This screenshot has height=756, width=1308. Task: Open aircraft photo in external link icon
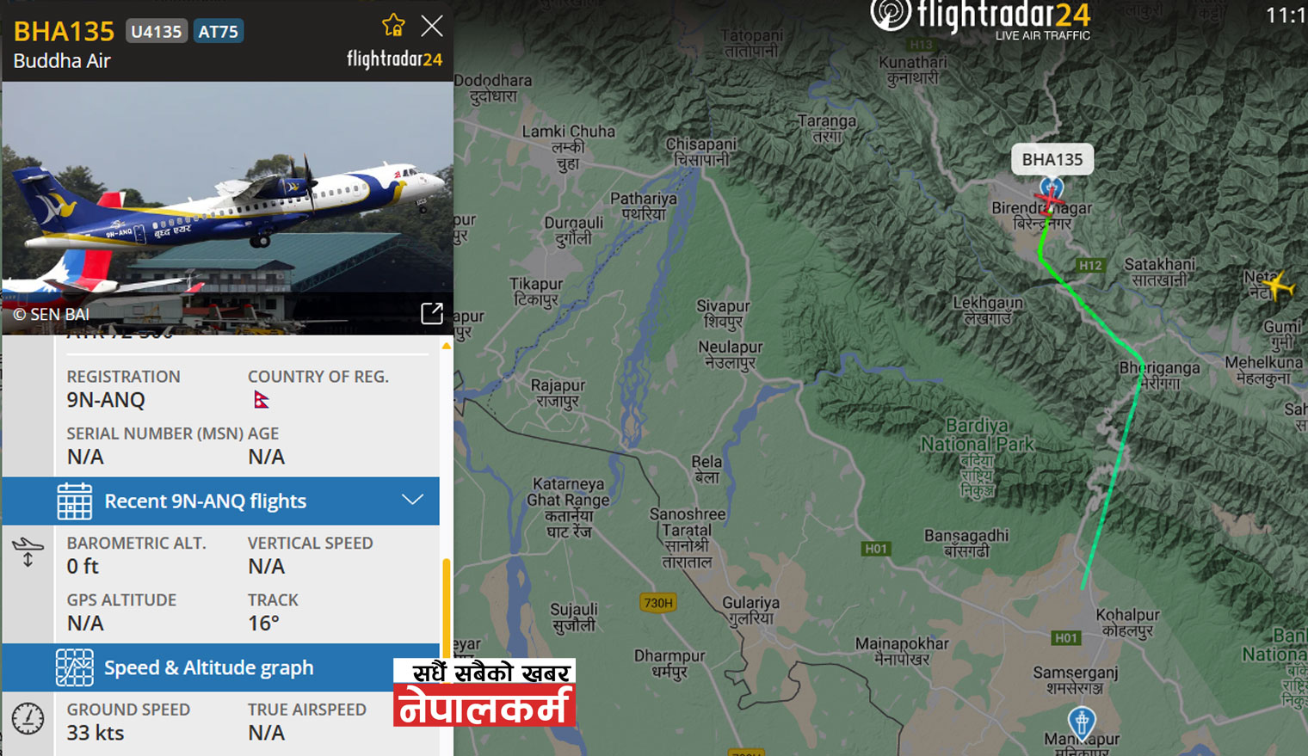(432, 314)
